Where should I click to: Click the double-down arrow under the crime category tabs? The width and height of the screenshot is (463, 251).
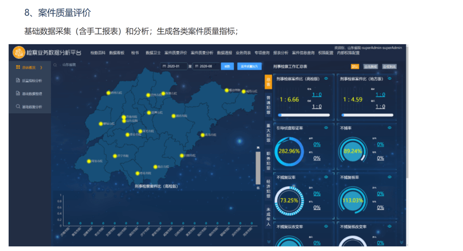coord(269,242)
